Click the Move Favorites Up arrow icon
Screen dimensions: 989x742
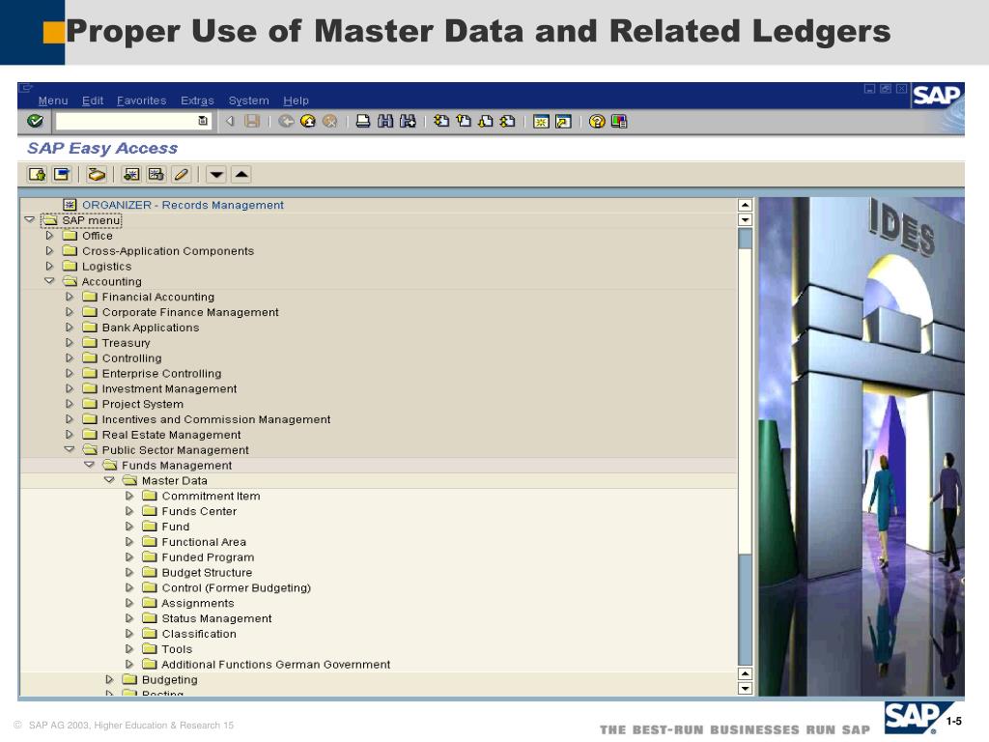click(x=241, y=174)
